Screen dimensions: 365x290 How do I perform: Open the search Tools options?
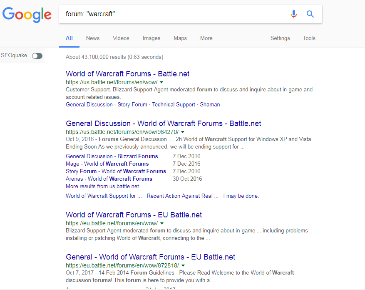pos(309,38)
